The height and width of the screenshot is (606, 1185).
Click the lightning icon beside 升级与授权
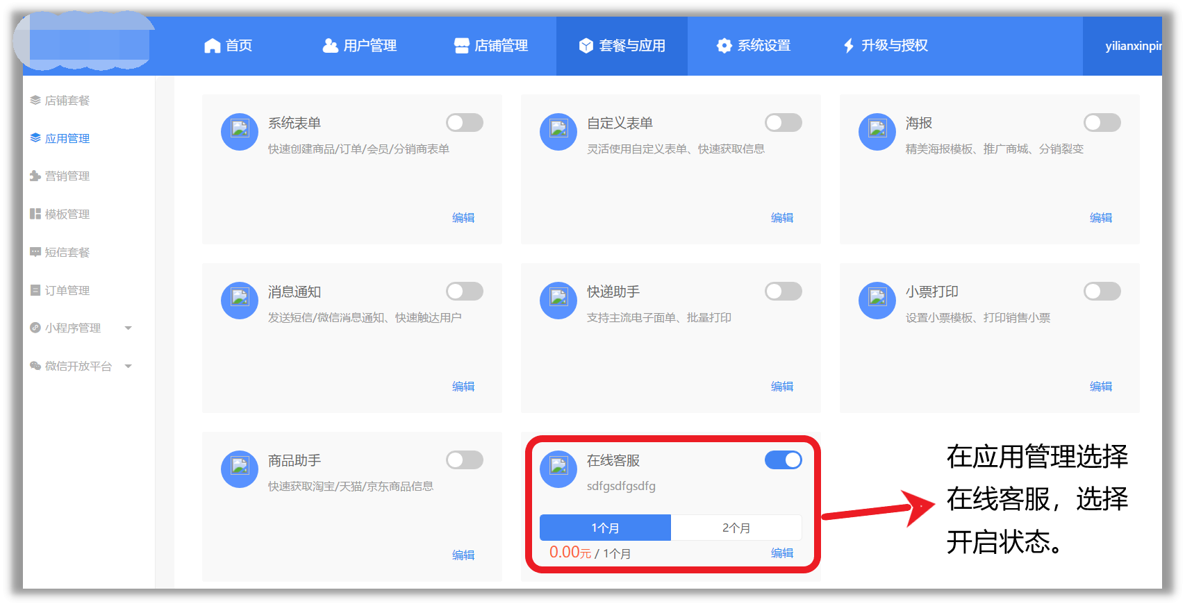849,46
